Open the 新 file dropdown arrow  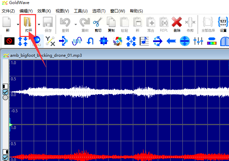pyautogui.click(x=18, y=25)
